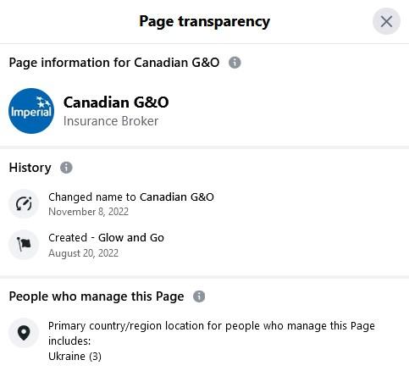This screenshot has height=371, width=409.
Task: Click the primary country/region location description
Action: point(212,333)
